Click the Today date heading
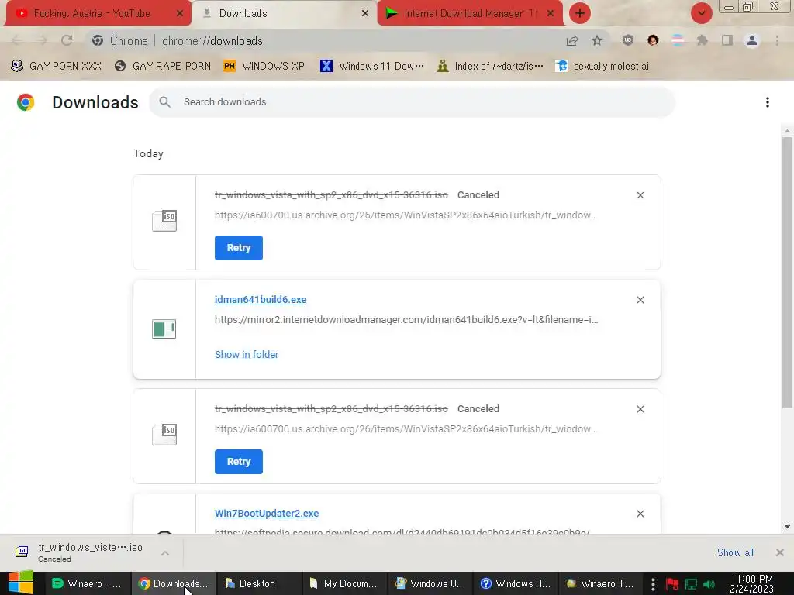This screenshot has height=595, width=794. click(148, 154)
